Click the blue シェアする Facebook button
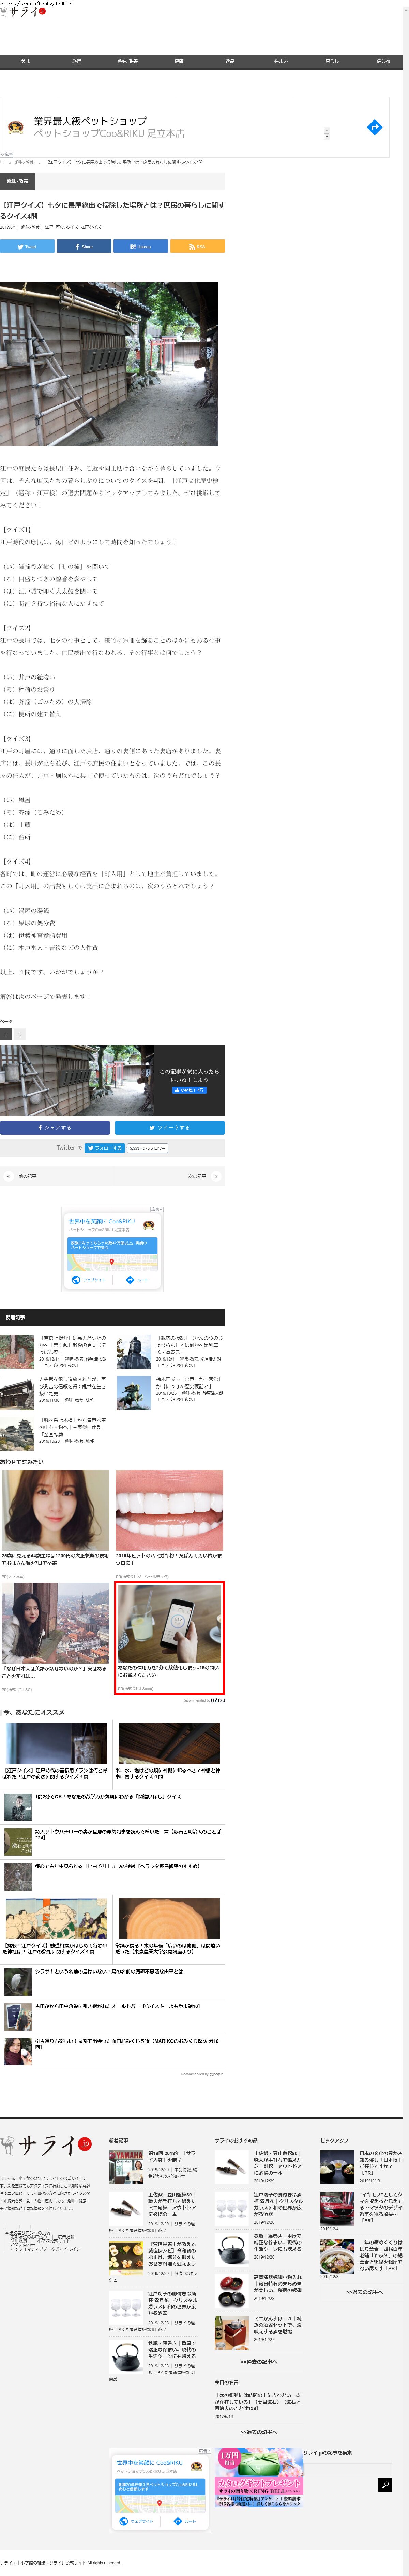The width and height of the screenshot is (409, 2576). pyautogui.click(x=55, y=1127)
